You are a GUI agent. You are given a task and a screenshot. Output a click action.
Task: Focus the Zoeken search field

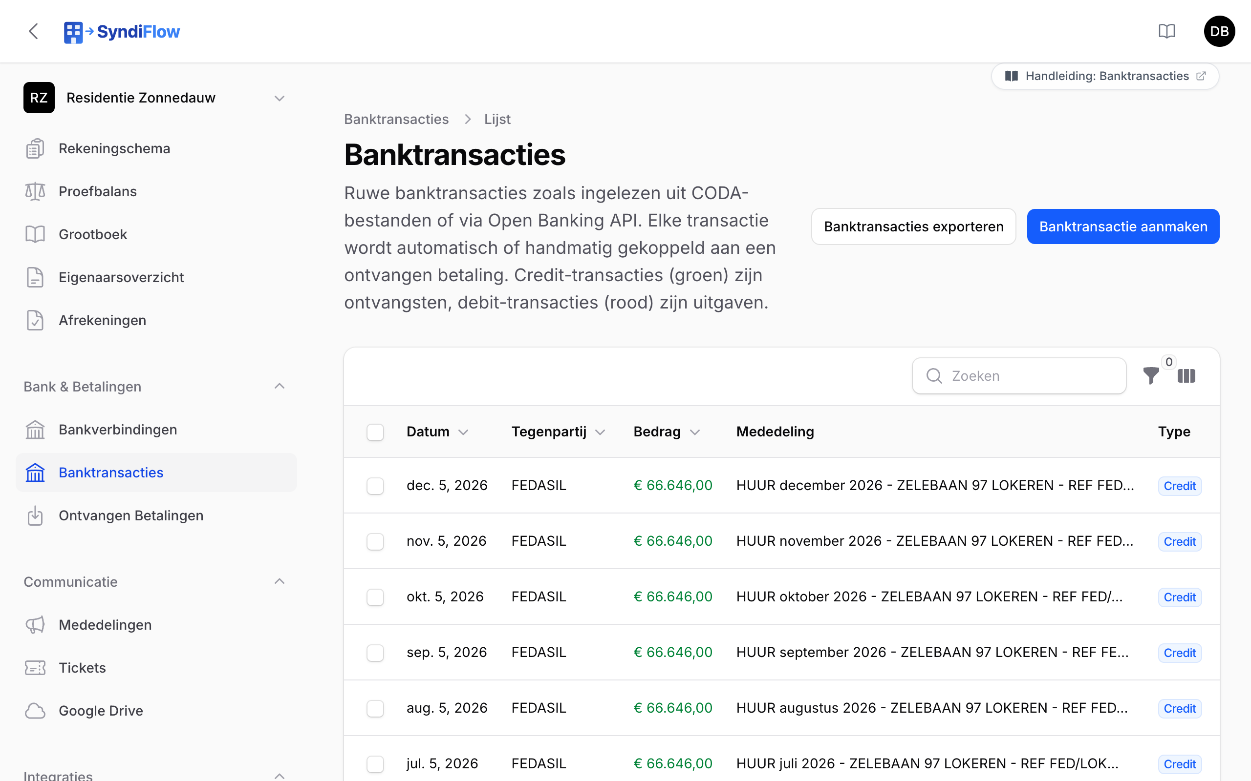tap(1019, 375)
